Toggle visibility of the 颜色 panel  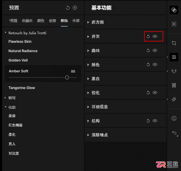click(155, 64)
